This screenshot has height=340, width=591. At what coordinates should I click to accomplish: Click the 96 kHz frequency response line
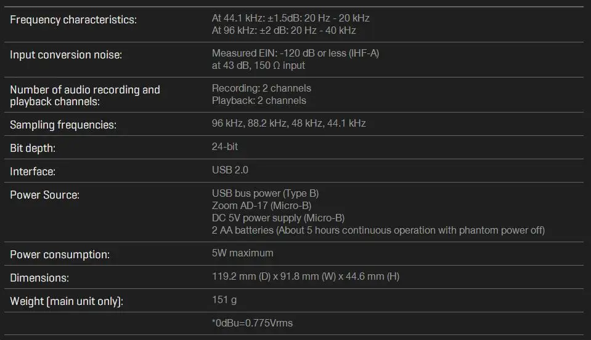(284, 31)
